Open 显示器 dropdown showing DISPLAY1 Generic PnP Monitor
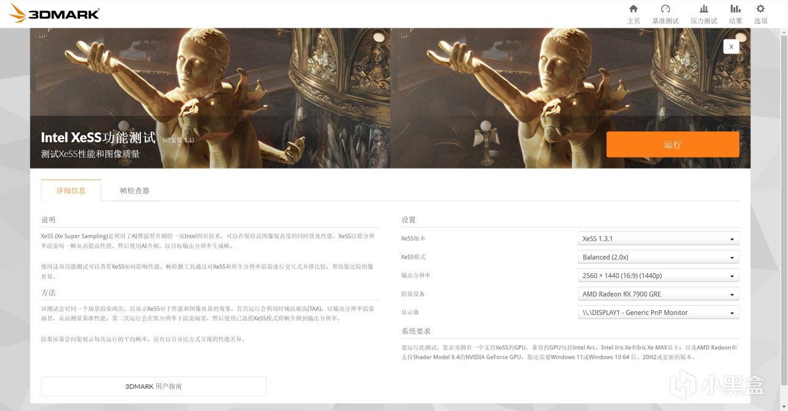This screenshot has height=411, width=788. [659, 313]
